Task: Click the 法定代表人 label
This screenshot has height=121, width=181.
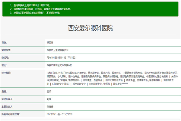Action: pyautogui.click(x=7, y=99)
